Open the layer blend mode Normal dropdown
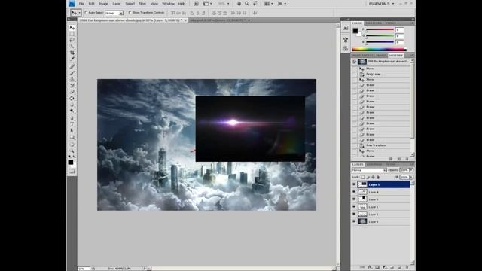482x271 pixels. pyautogui.click(x=369, y=170)
